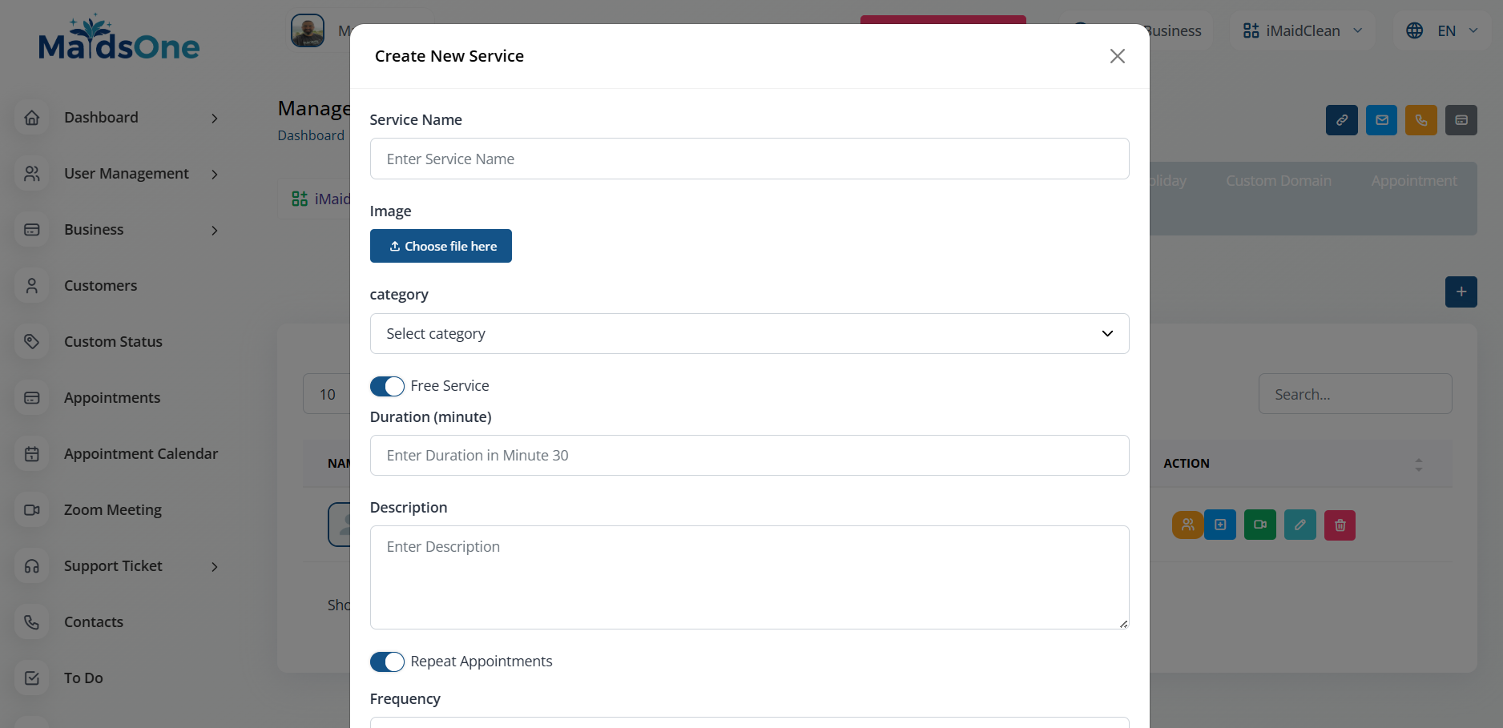The width and height of the screenshot is (1503, 728).
Task: Open the Select category dropdown
Action: click(x=749, y=333)
